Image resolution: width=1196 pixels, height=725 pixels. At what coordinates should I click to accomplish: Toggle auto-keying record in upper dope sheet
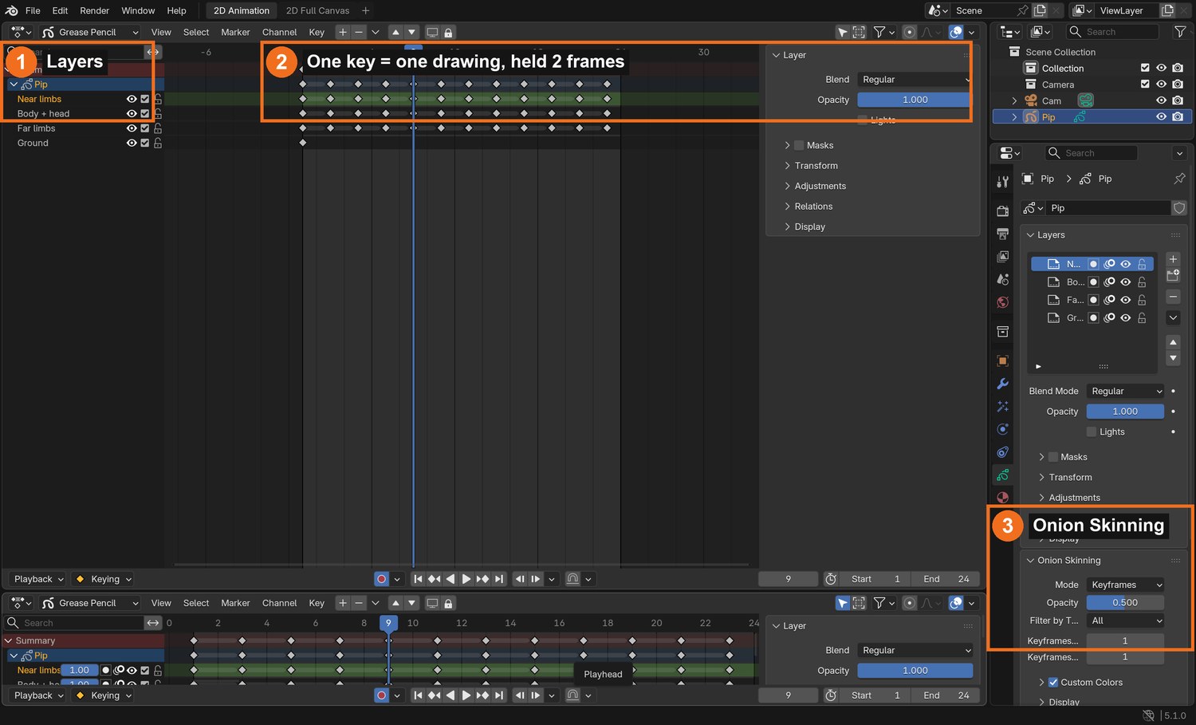click(x=382, y=579)
